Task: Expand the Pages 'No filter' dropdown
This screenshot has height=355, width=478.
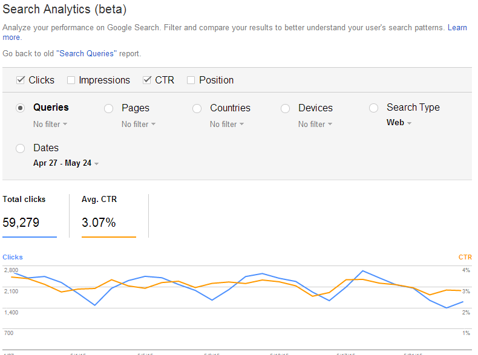Action: coord(139,124)
